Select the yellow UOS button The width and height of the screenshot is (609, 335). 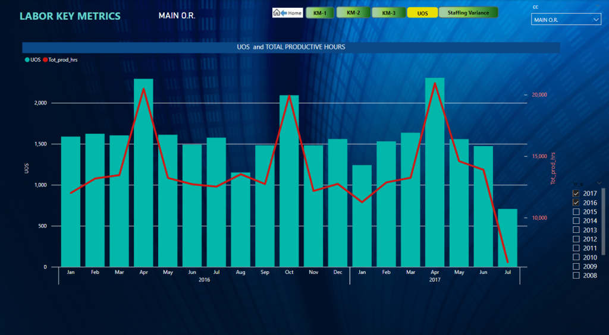pyautogui.click(x=422, y=12)
